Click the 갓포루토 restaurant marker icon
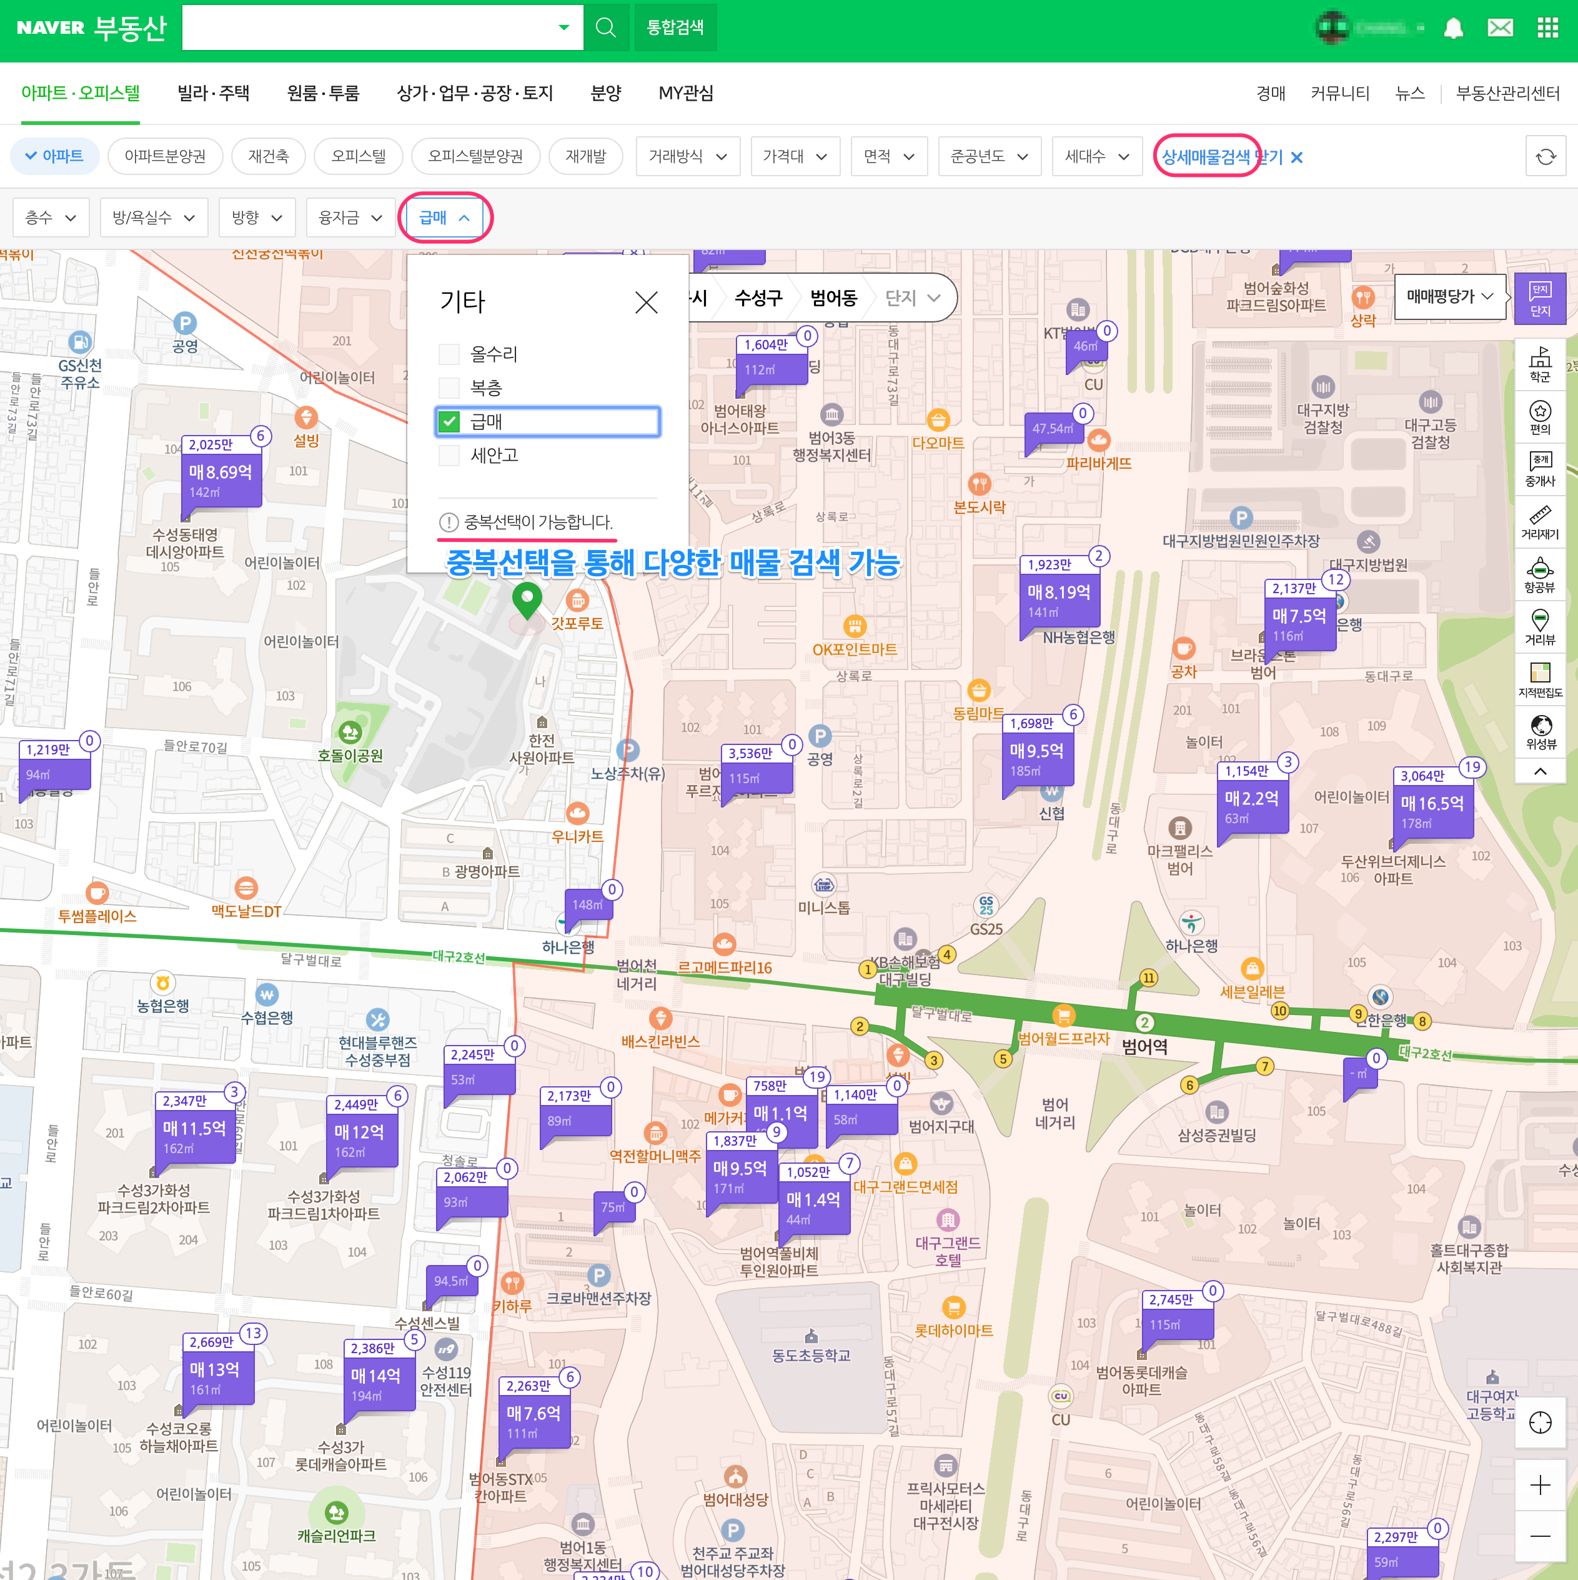The image size is (1578, 1580). (x=577, y=601)
